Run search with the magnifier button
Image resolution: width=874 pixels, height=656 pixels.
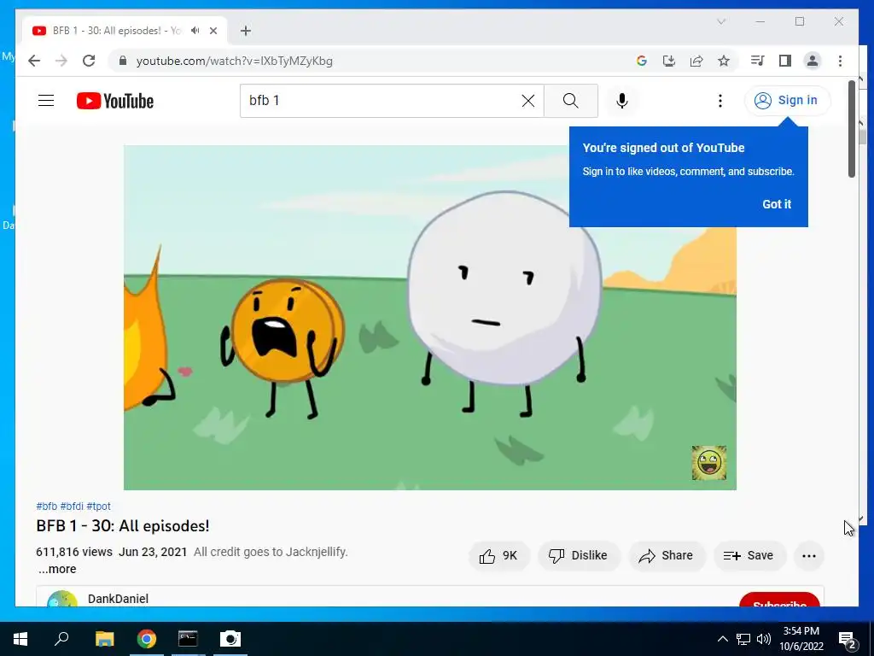570,101
